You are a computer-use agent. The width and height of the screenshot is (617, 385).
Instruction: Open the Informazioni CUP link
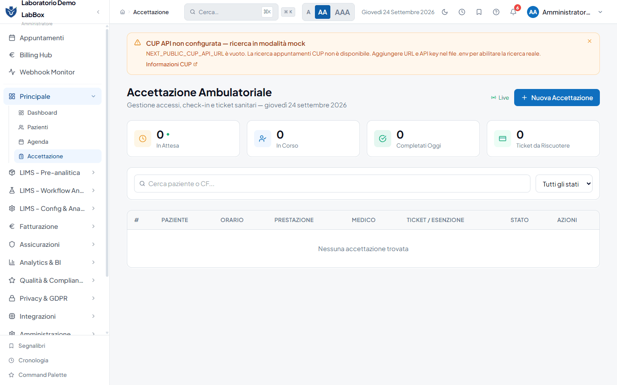click(x=172, y=64)
